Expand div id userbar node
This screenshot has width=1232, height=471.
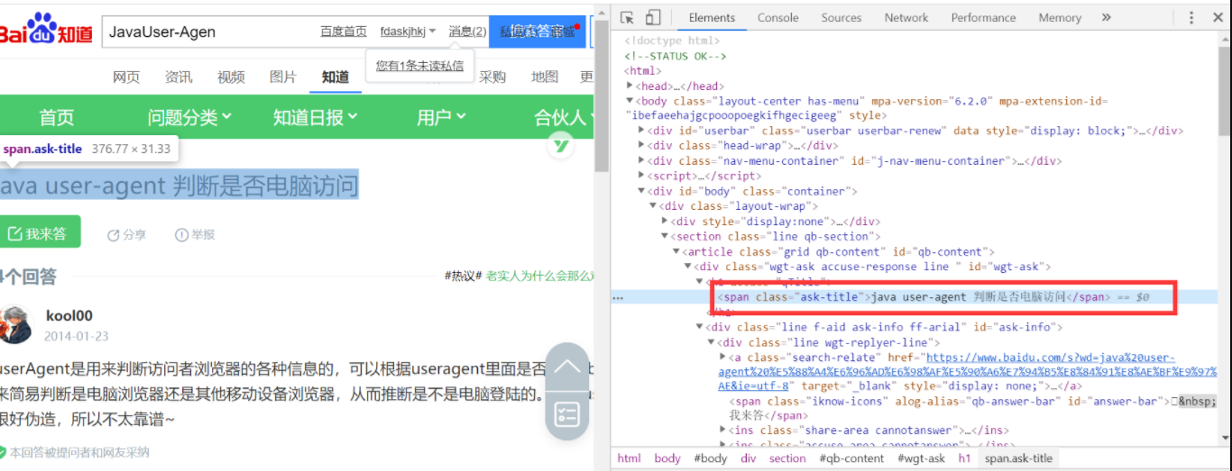pos(641,131)
